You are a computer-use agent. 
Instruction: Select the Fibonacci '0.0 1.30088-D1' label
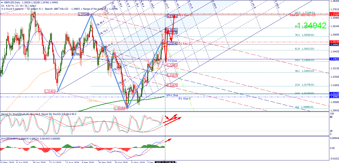tap(304, 107)
